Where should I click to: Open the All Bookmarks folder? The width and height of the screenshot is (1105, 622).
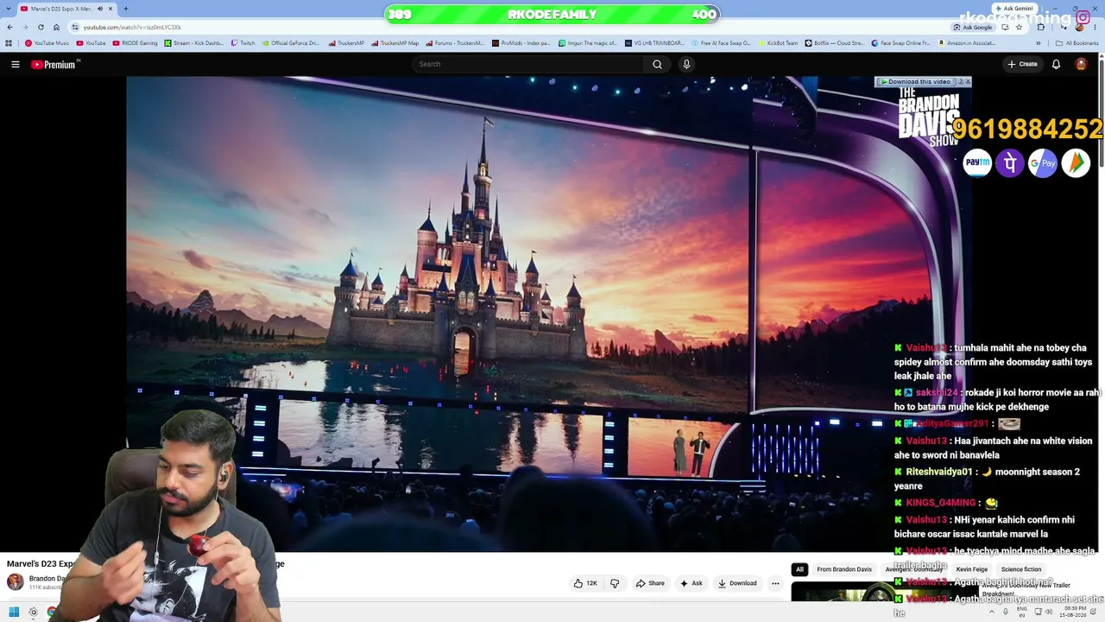[x=1077, y=43]
